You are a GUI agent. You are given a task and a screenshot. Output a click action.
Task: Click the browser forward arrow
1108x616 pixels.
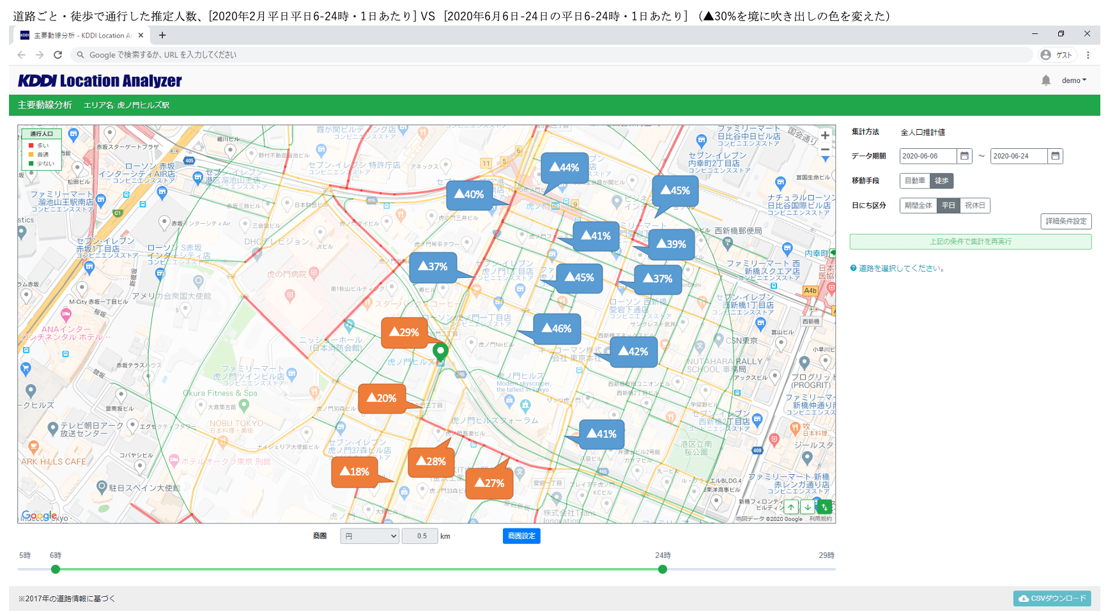(x=40, y=55)
